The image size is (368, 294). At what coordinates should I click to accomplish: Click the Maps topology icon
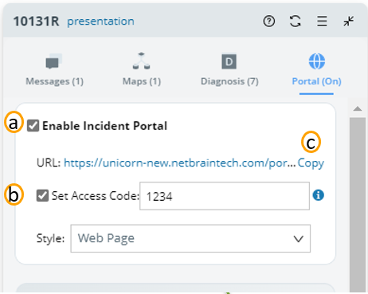pos(141,61)
